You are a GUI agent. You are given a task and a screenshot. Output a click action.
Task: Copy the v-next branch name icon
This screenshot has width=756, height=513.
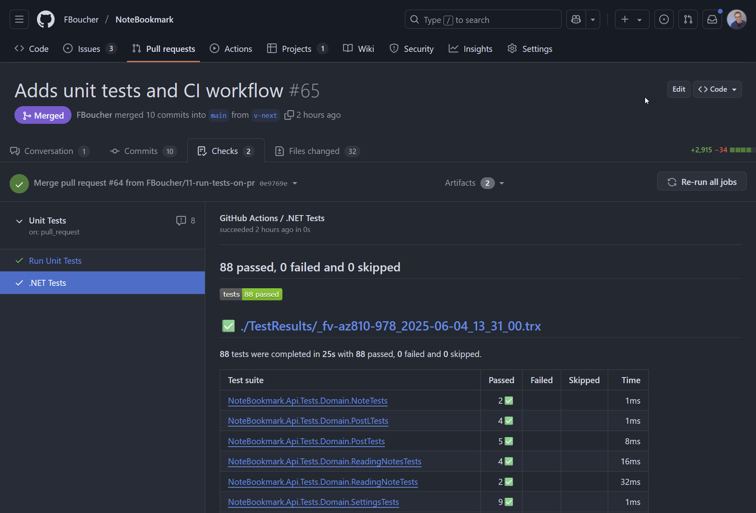[x=289, y=115]
